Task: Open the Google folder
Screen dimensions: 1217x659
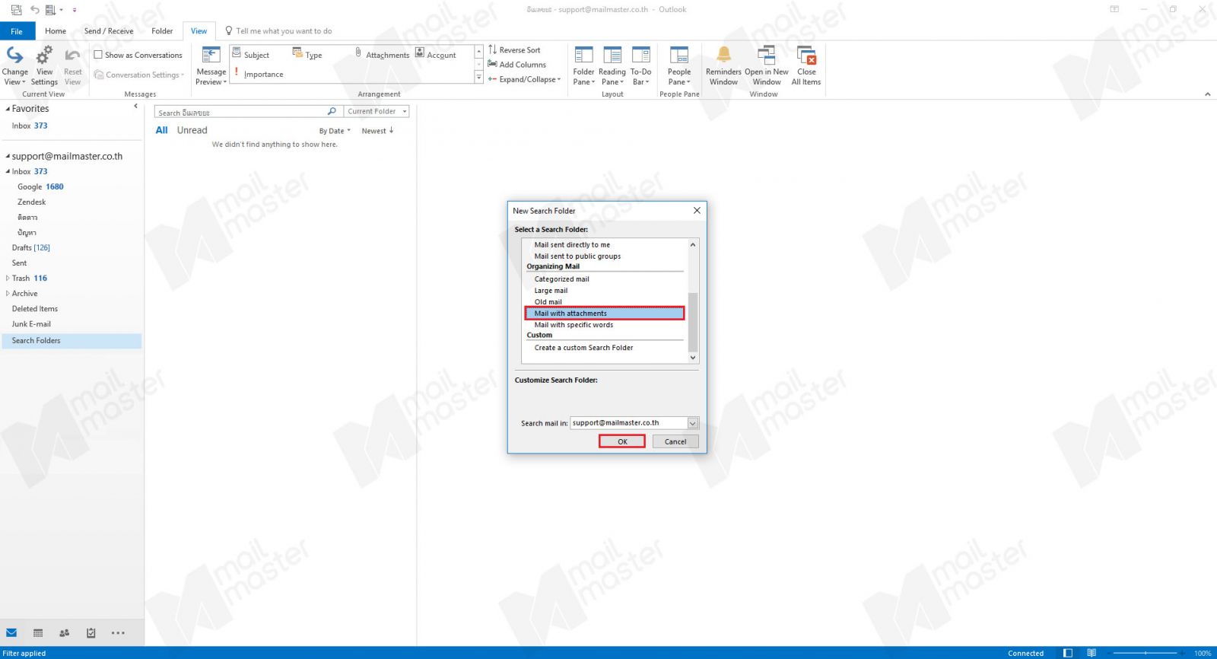Action: coord(30,186)
